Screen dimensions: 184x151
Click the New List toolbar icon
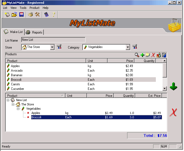pos(7,14)
